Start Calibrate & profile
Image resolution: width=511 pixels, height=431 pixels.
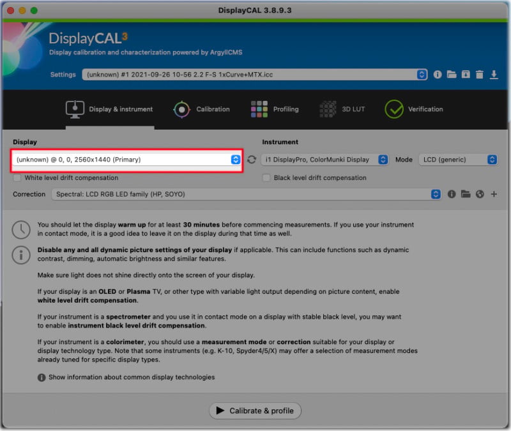point(255,411)
